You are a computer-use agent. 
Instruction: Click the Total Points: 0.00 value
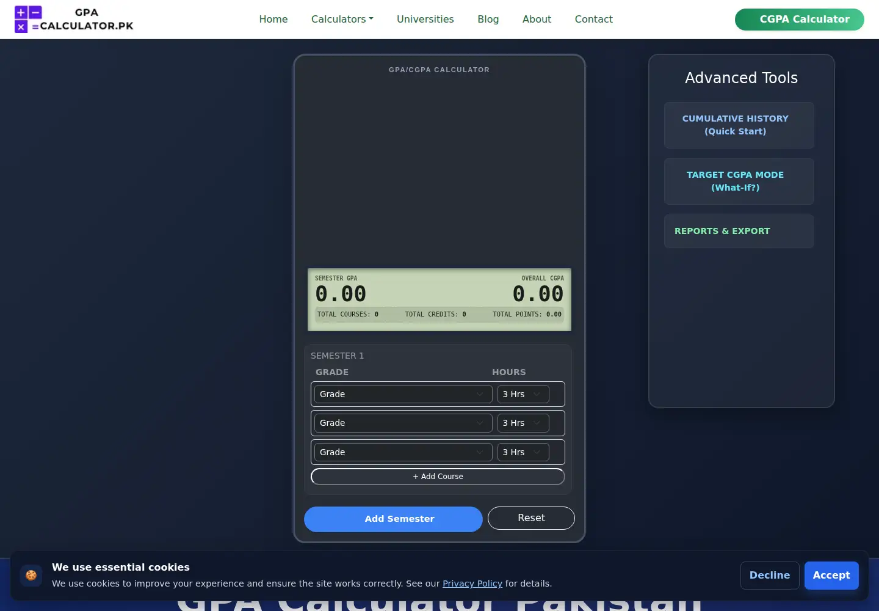pyautogui.click(x=527, y=315)
